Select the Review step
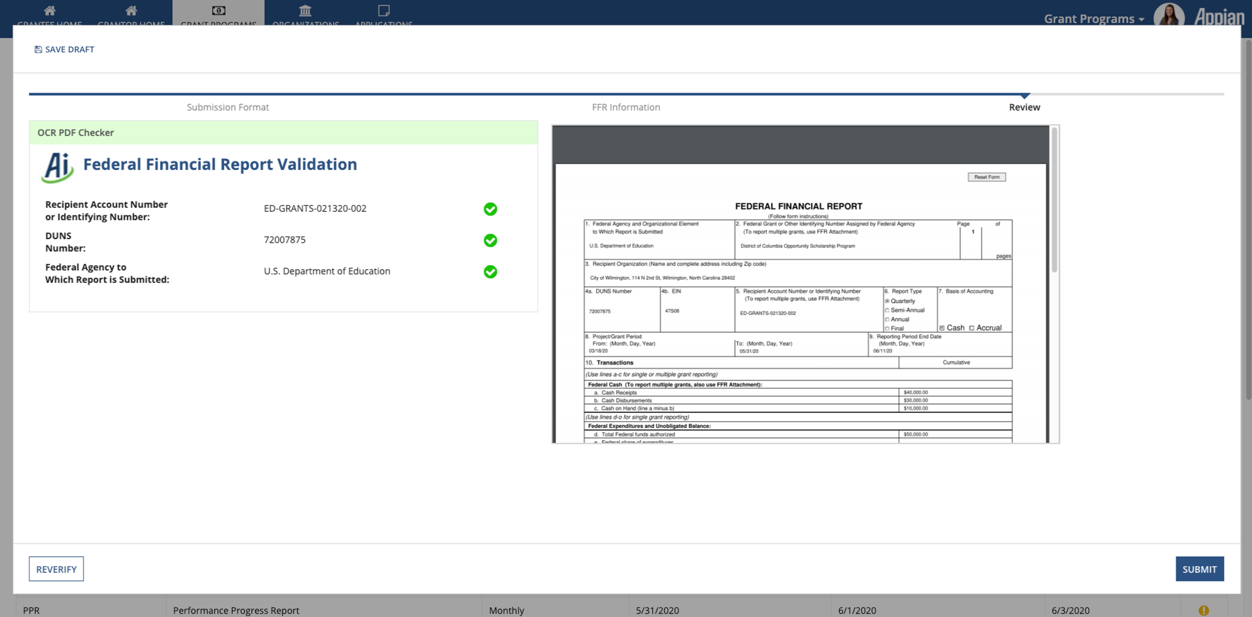The image size is (1252, 617). (1024, 107)
